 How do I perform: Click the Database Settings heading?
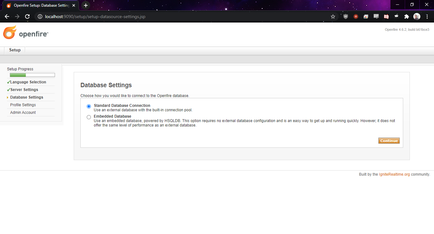[106, 85]
